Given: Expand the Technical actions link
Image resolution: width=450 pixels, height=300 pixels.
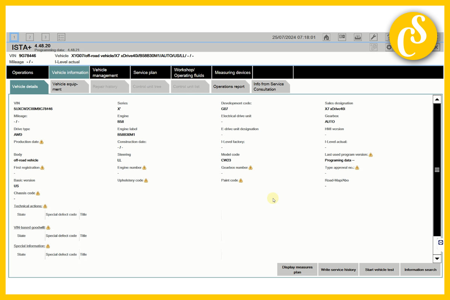Looking at the screenshot, I should (x=28, y=206).
